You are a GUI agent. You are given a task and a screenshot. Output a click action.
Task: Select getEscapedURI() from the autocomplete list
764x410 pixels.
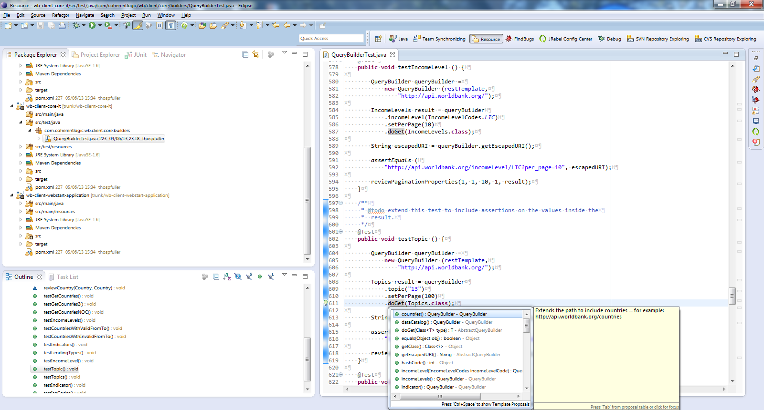click(x=426, y=355)
